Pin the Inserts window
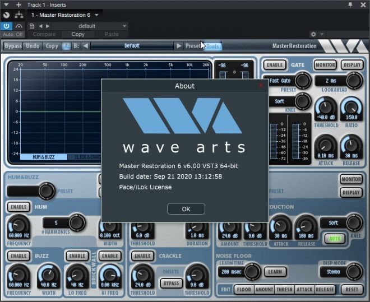 350,4
